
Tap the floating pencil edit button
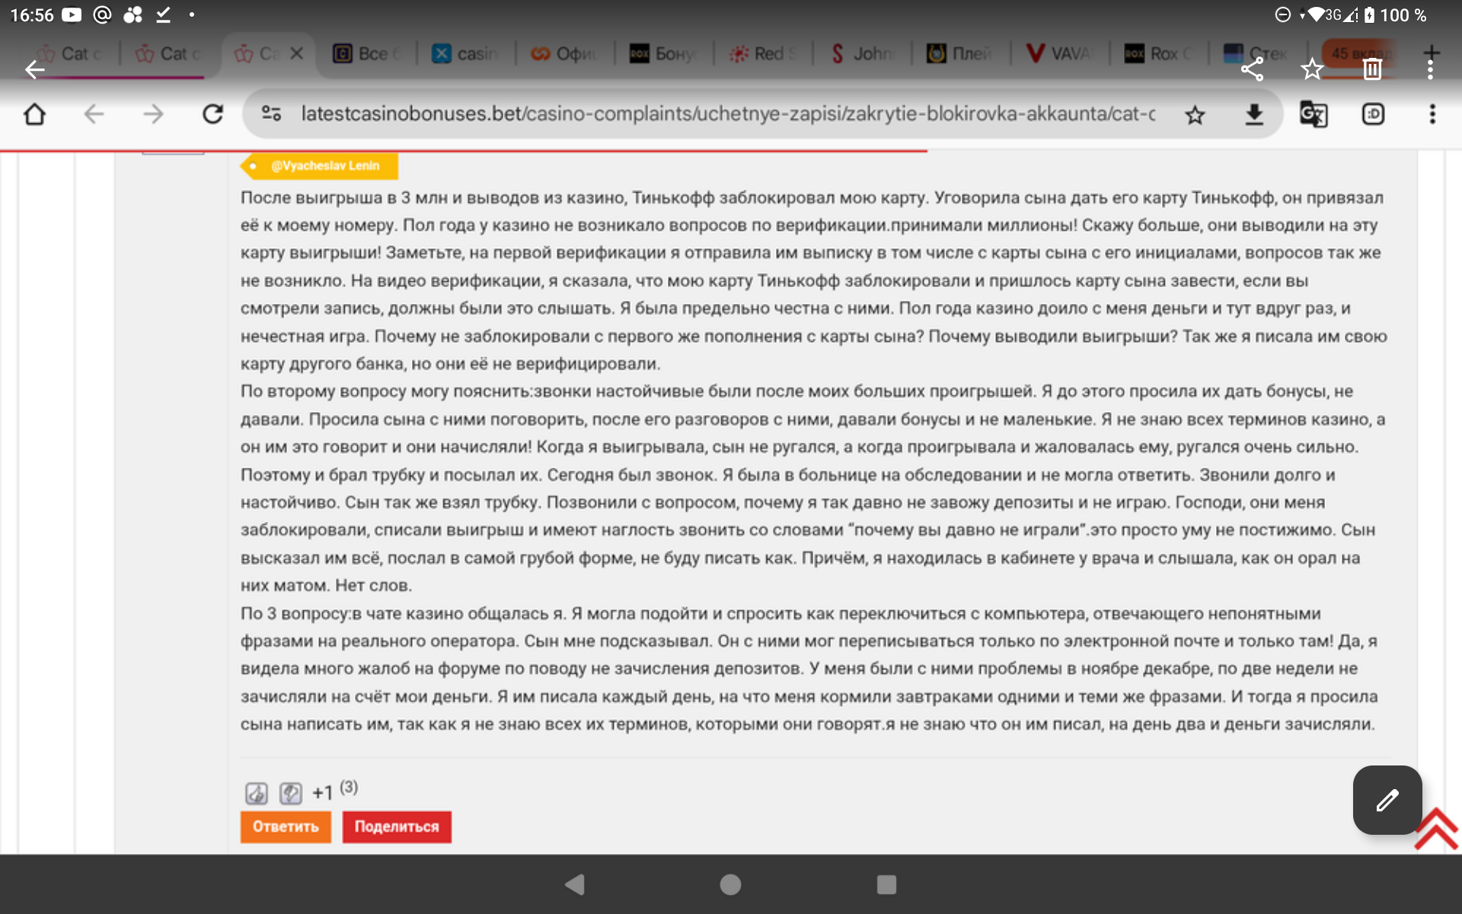pos(1387,800)
